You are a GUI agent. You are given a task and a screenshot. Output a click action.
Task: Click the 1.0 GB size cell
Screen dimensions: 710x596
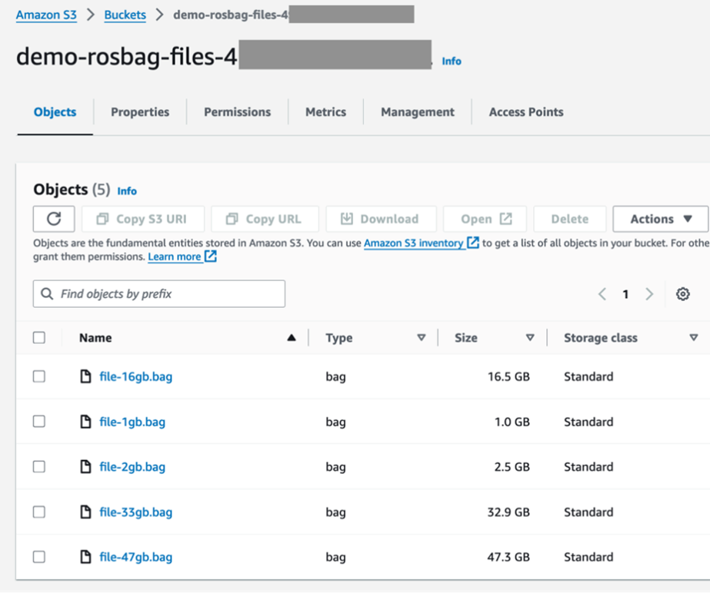click(x=512, y=422)
